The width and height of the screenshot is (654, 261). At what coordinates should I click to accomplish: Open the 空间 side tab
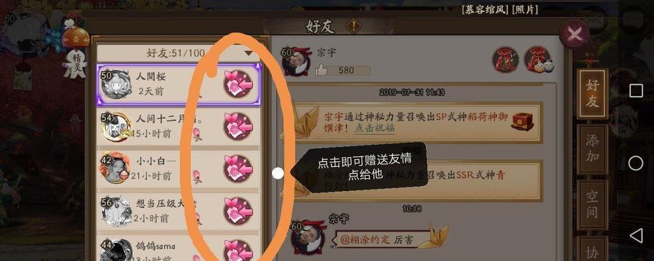click(x=593, y=204)
